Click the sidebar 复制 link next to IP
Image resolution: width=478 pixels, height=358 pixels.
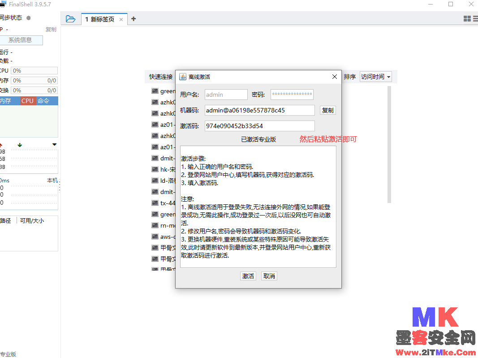click(x=51, y=29)
